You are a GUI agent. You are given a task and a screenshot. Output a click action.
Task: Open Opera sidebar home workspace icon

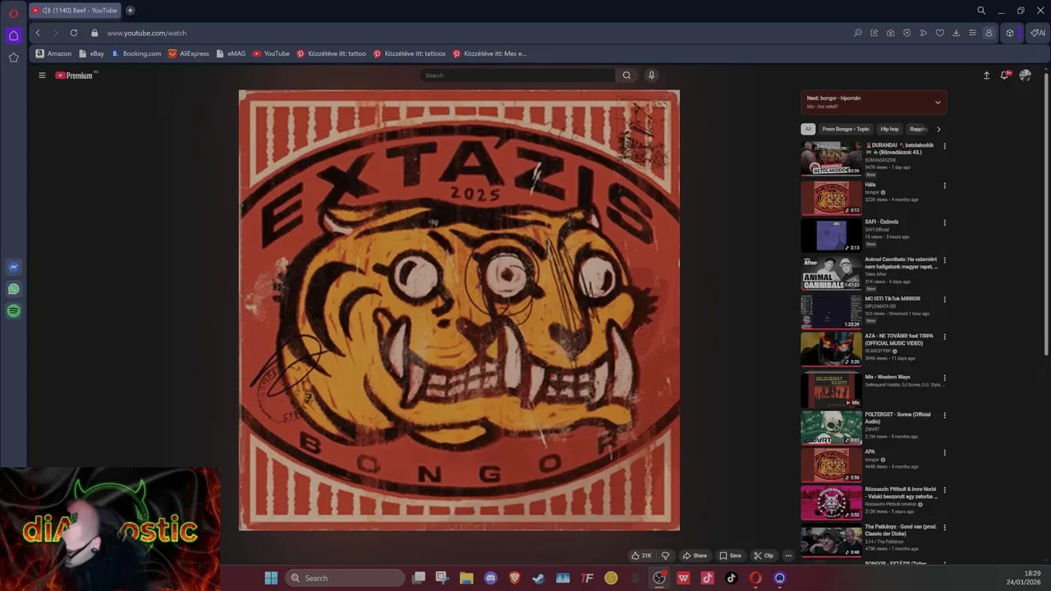[14, 35]
